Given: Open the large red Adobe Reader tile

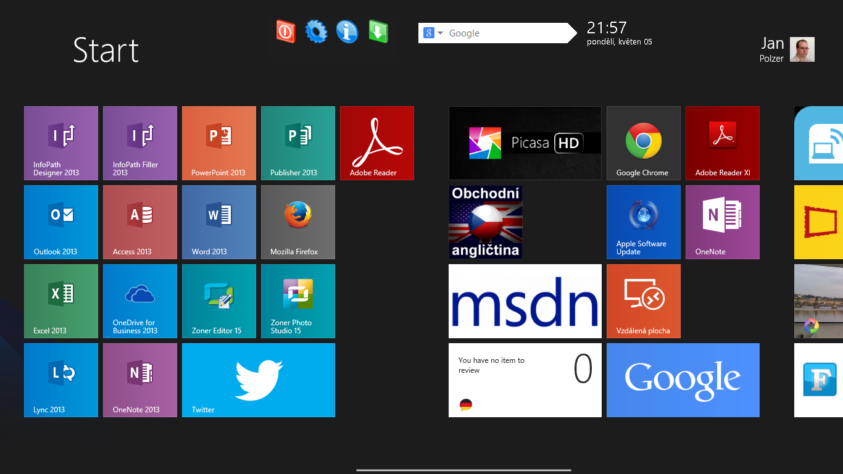Looking at the screenshot, I should click(377, 143).
